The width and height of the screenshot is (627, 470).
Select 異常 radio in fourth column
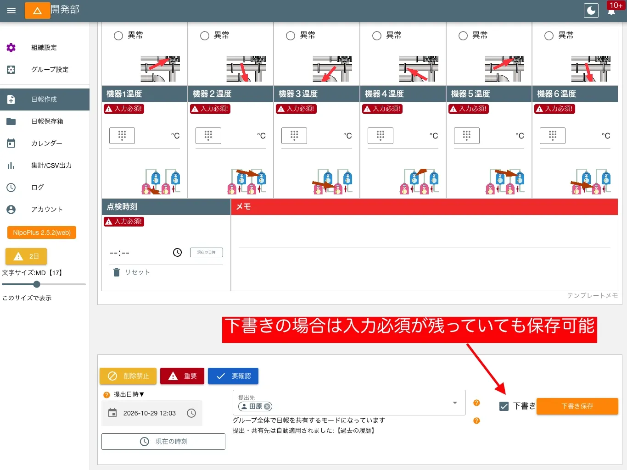pyautogui.click(x=377, y=36)
